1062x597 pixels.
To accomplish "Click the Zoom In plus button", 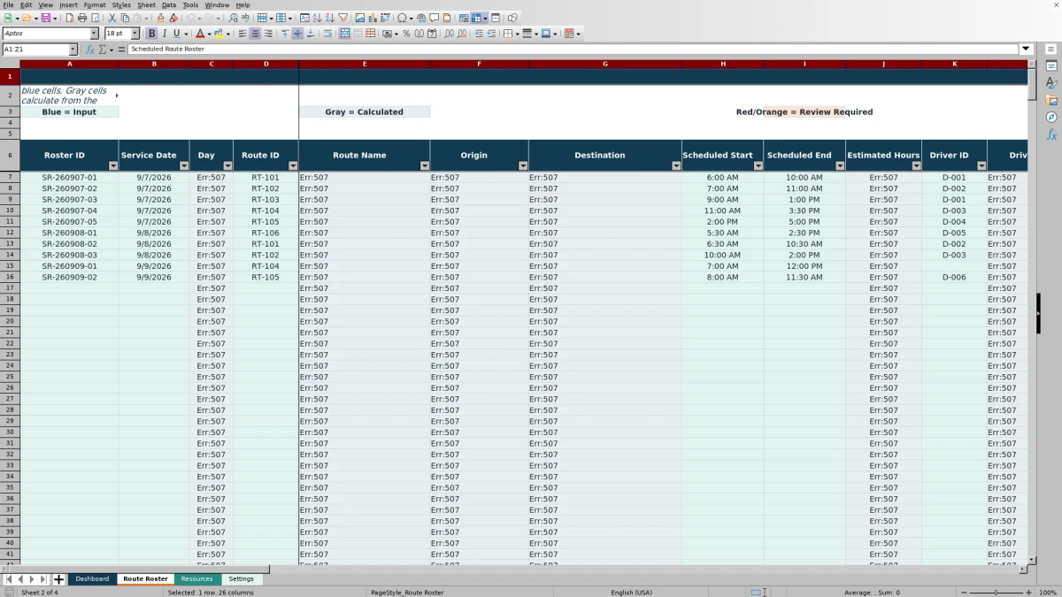I will point(1029,592).
